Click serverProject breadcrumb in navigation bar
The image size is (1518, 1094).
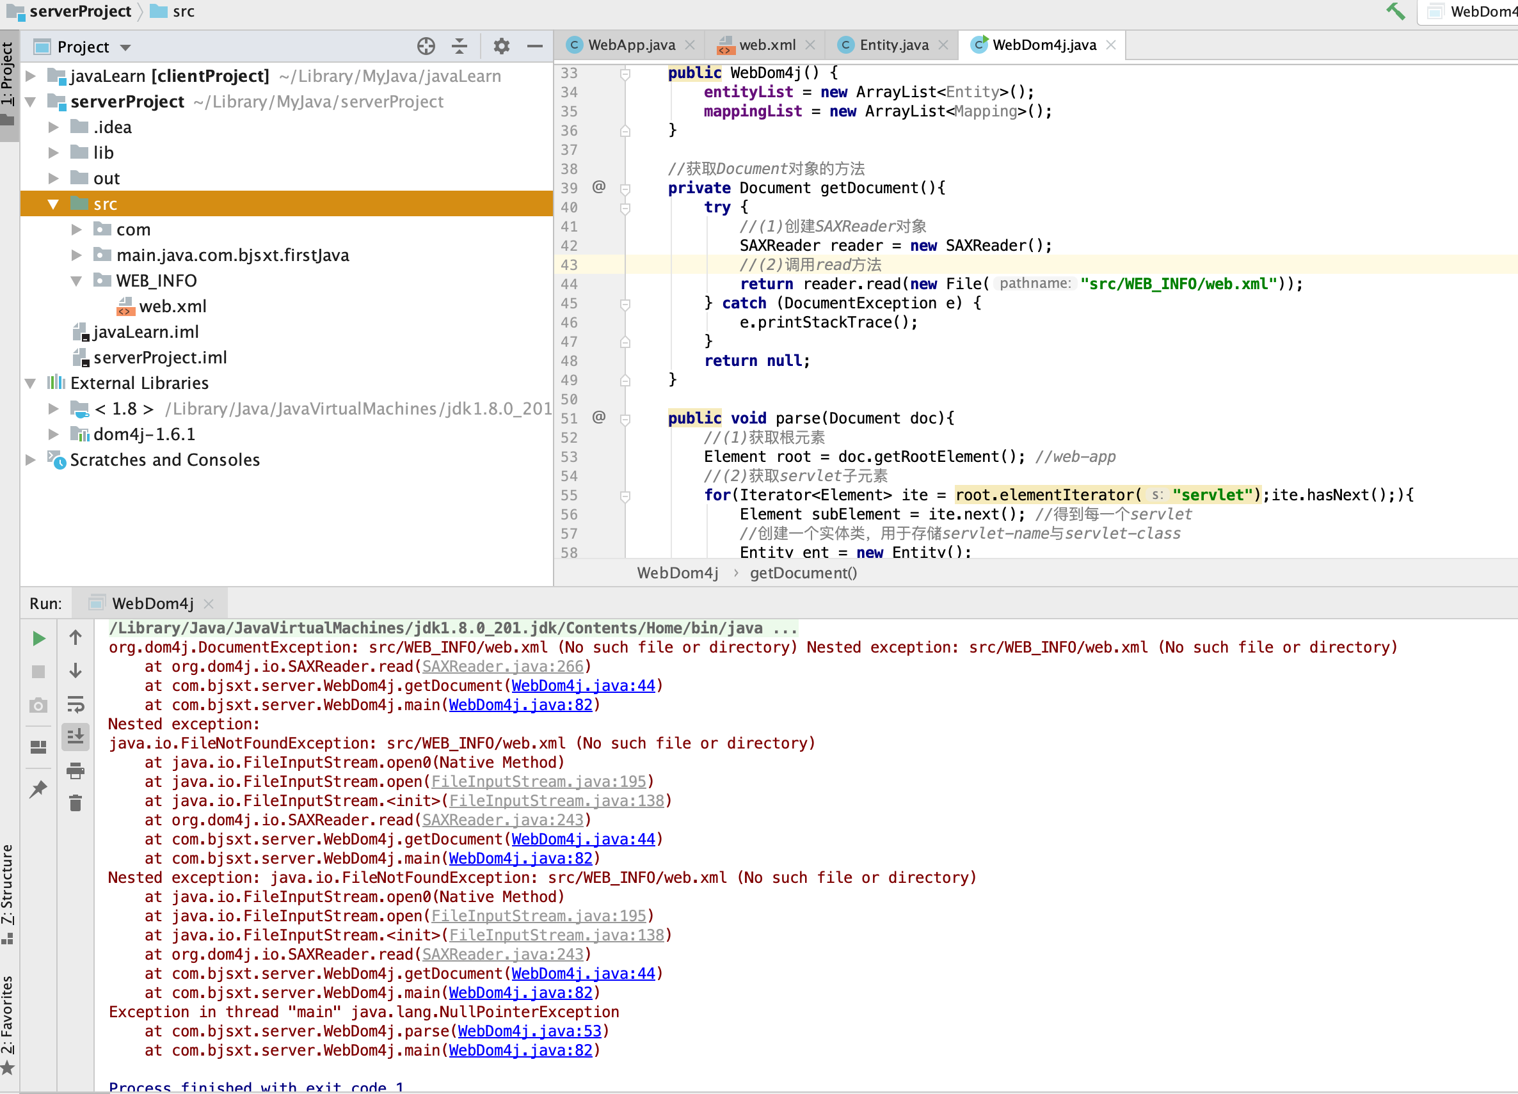[81, 12]
